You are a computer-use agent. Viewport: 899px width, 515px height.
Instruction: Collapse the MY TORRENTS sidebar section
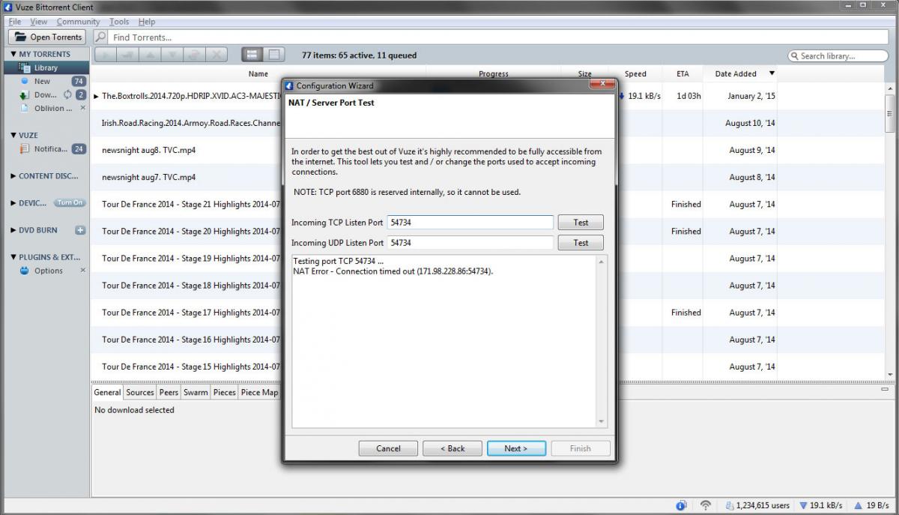[x=13, y=54]
